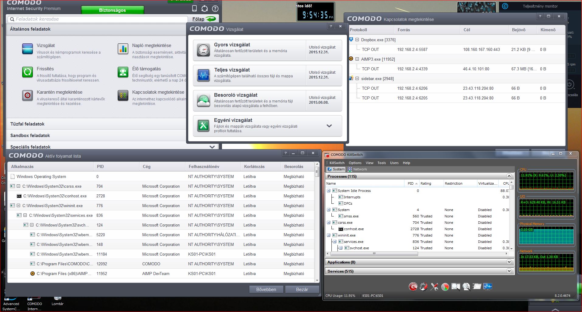Image resolution: width=582 pixels, height=312 pixels.
Task: Open the Kapcsolatok megtekintése connections icon
Action: click(x=123, y=96)
